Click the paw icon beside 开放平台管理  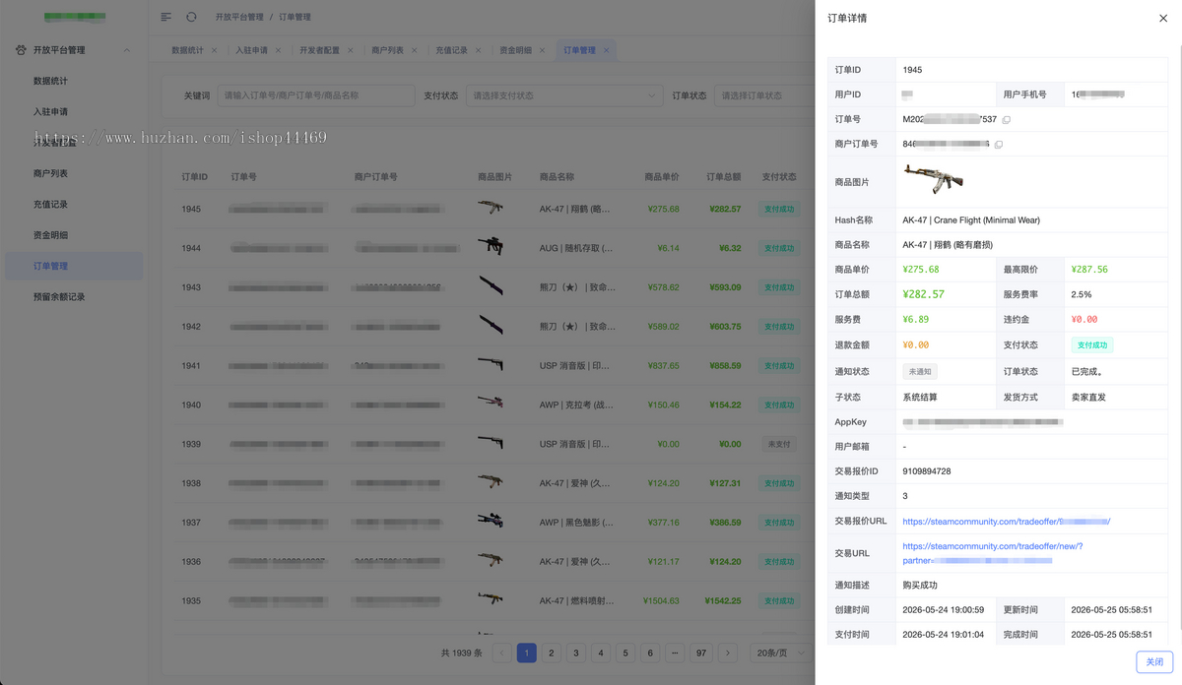[x=22, y=50]
